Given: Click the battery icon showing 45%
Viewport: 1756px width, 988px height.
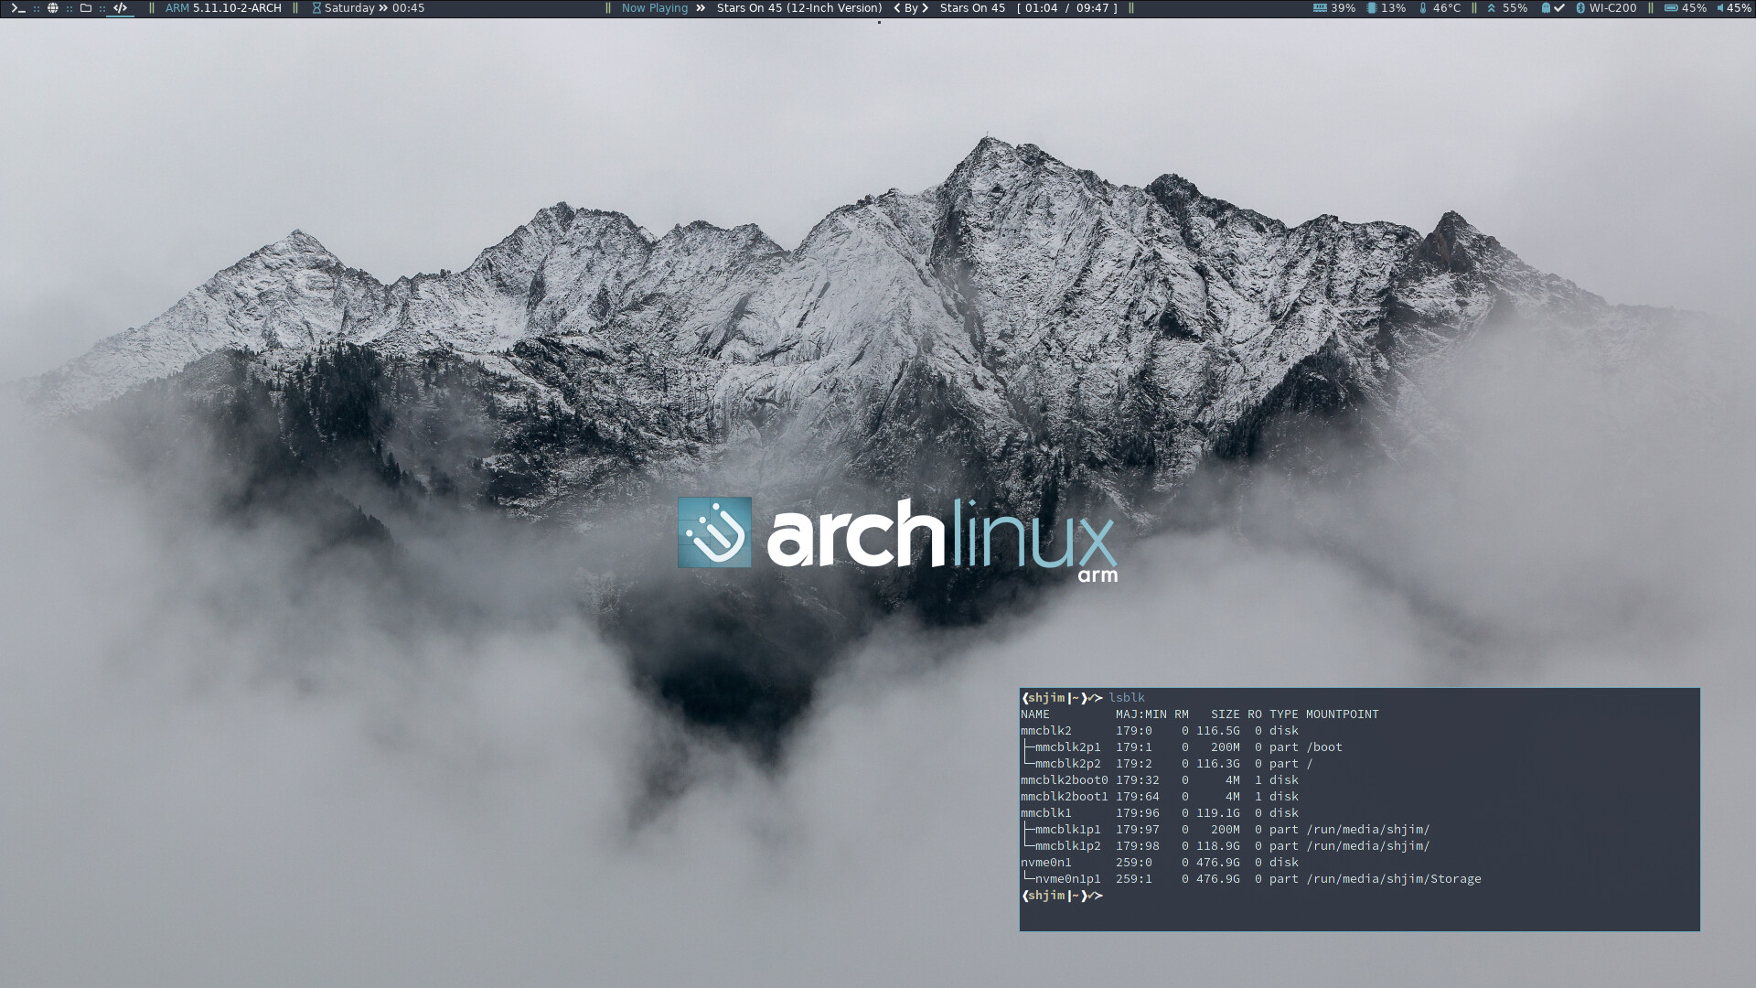Looking at the screenshot, I should [x=1670, y=8].
